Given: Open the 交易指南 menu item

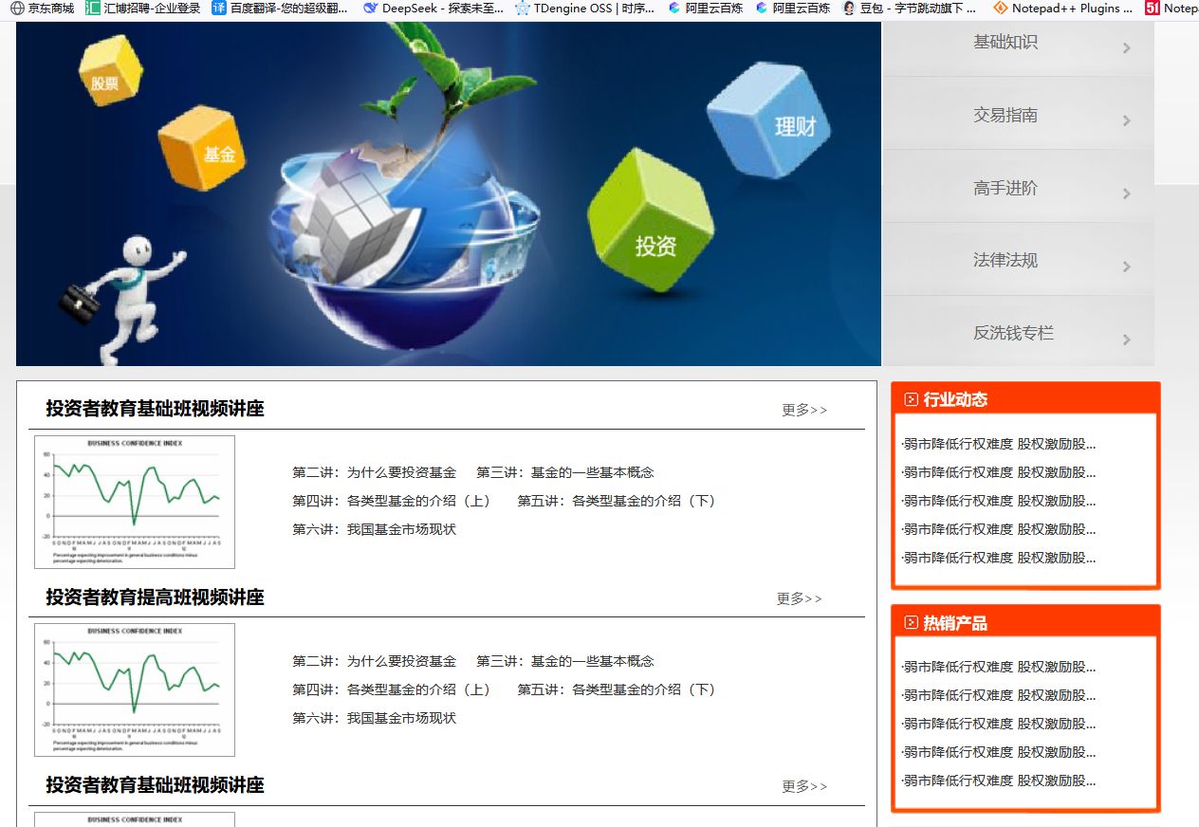Looking at the screenshot, I should (x=1019, y=114).
